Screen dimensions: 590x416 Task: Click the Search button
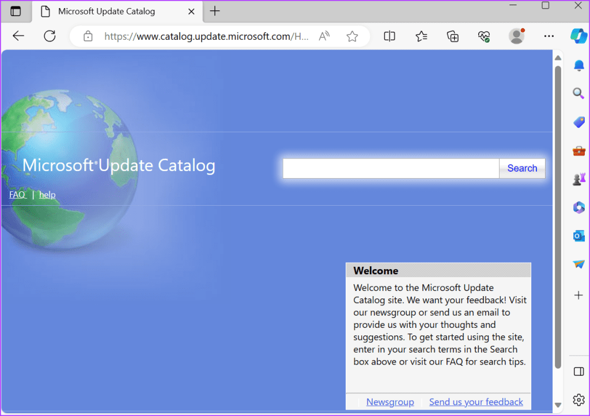[521, 168]
